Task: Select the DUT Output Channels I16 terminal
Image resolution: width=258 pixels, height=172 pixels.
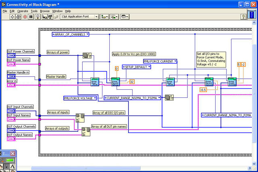Action: point(11,130)
